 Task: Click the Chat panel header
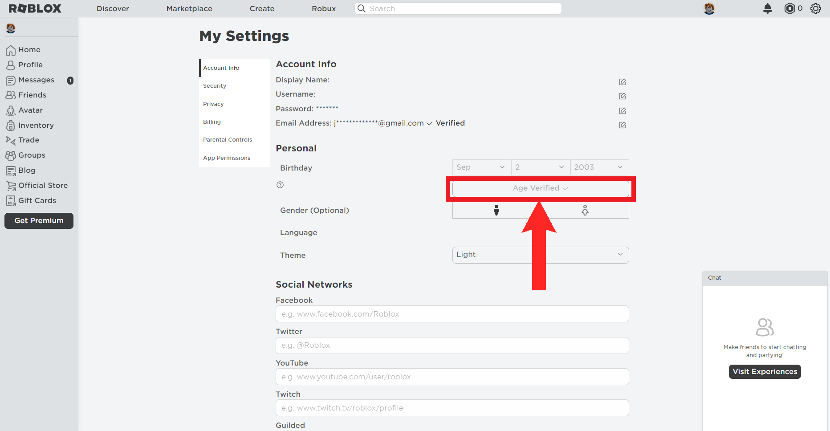(x=765, y=278)
